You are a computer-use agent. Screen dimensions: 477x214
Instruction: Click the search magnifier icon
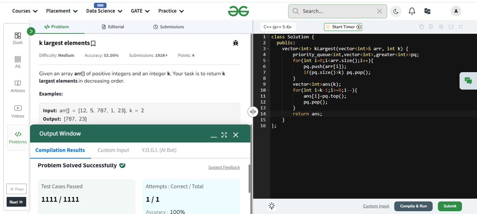pos(295,12)
